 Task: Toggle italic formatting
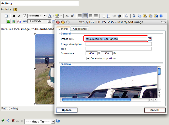point(19,16)
